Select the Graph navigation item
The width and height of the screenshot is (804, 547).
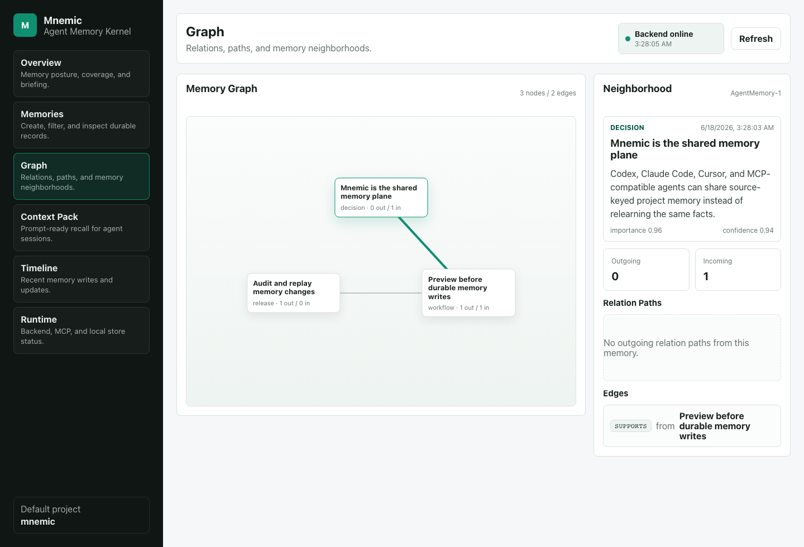click(82, 176)
